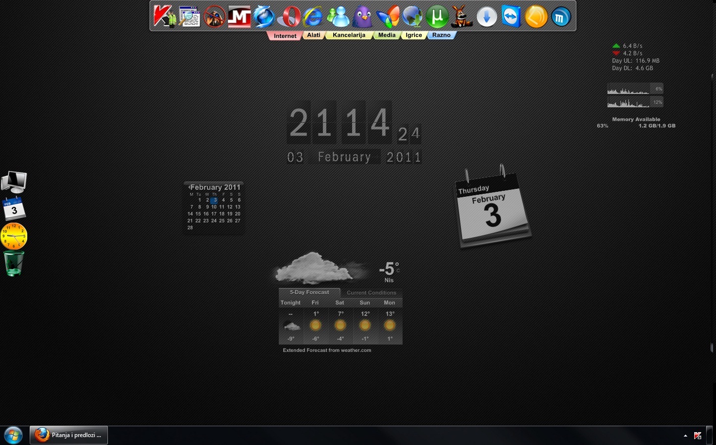This screenshot has height=445, width=716.
Task: Click the Nis weather location label
Action: (389, 280)
